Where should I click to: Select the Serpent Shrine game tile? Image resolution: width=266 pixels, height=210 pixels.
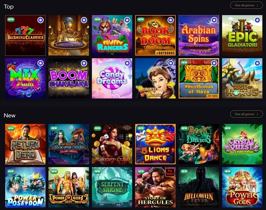[x=112, y=187]
